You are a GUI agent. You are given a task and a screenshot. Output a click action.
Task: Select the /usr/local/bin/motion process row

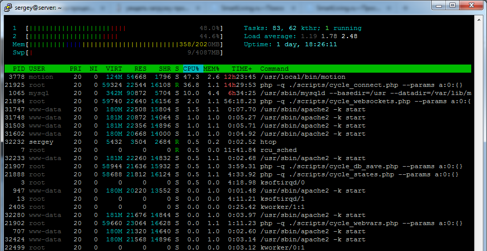click(238, 77)
